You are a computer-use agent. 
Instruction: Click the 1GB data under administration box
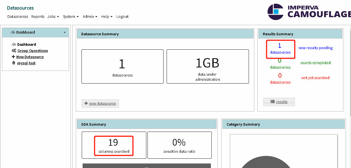pos(208,67)
